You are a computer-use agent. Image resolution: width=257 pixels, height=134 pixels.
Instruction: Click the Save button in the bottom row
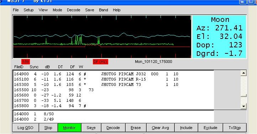click(x=91, y=128)
